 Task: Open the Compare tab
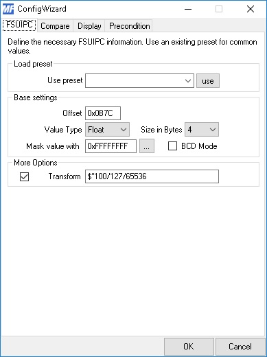click(x=55, y=26)
